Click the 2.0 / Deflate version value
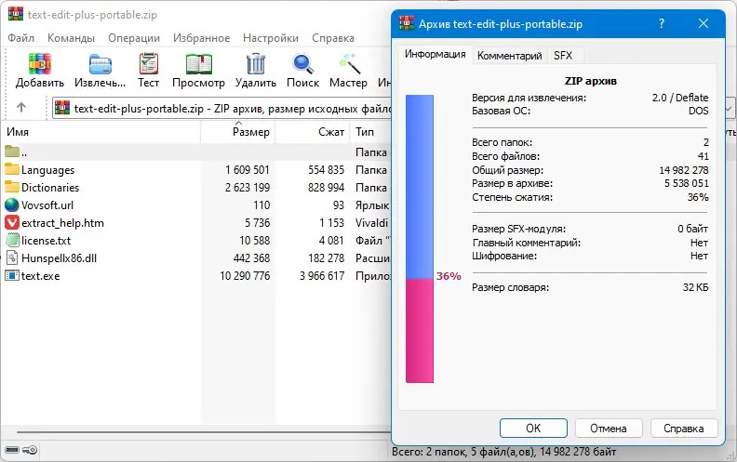Screen dimensions: 737x462 (680, 98)
